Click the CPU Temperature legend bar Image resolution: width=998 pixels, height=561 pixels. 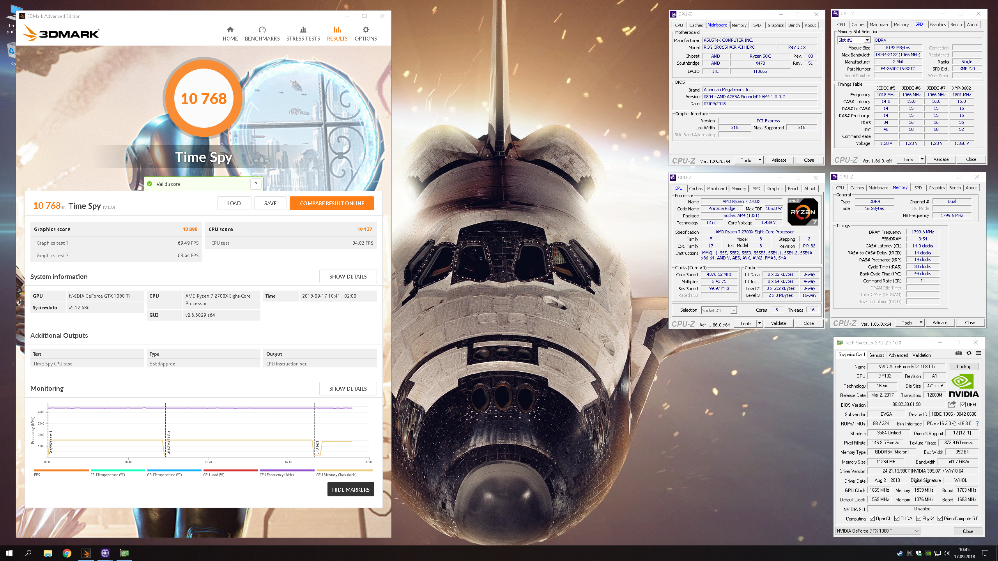coord(118,471)
